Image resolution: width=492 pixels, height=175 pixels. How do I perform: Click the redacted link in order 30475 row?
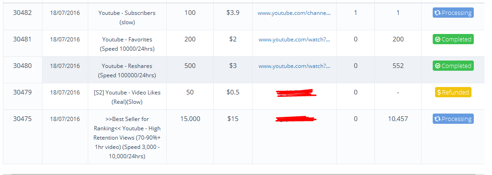tap(296, 119)
